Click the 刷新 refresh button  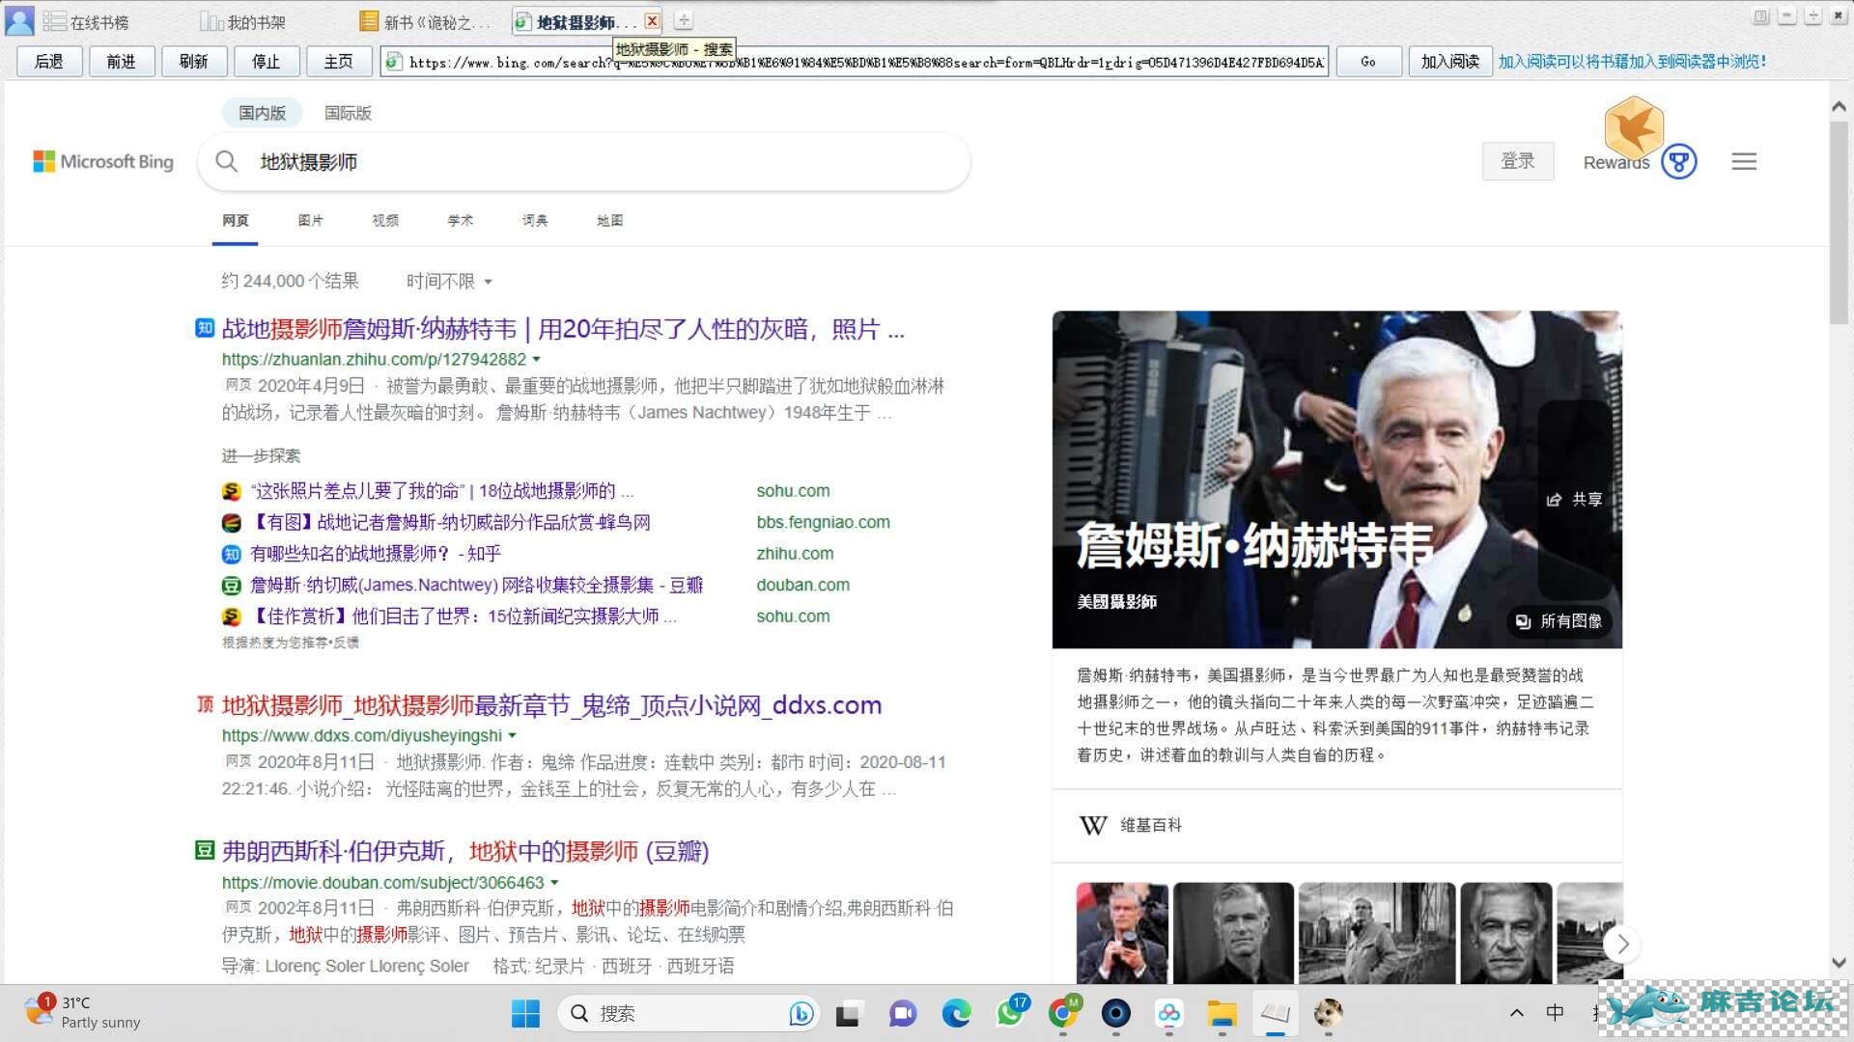193,61
